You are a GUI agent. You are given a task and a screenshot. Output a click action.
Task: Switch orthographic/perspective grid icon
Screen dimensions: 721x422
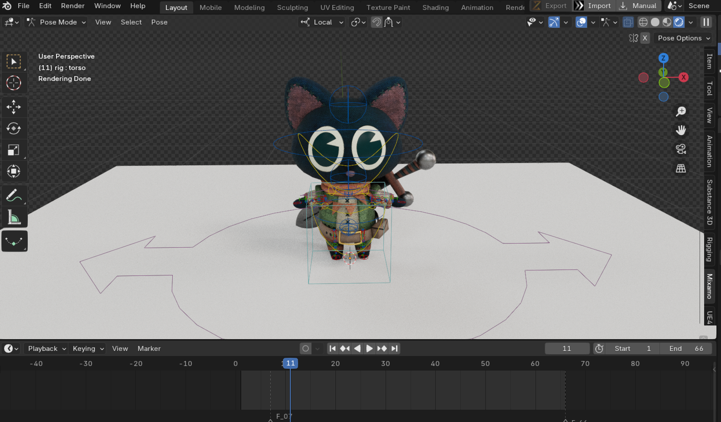[x=681, y=168]
